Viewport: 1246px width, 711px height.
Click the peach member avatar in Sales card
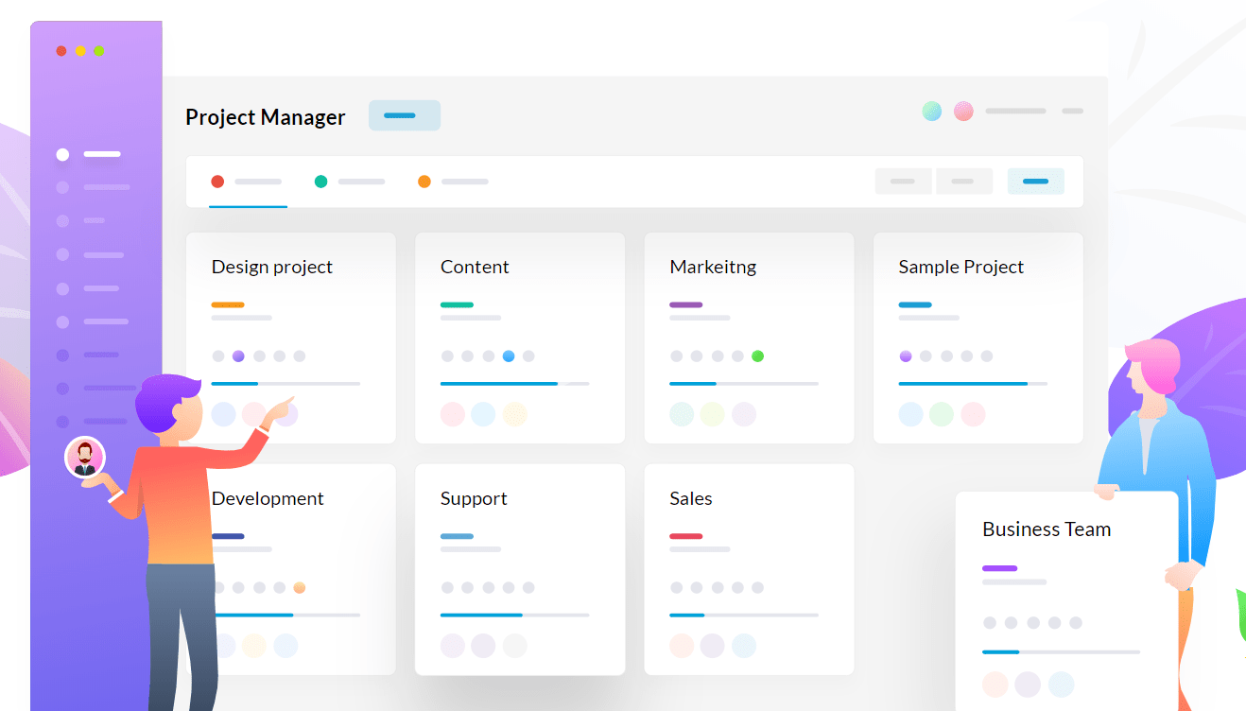(682, 646)
